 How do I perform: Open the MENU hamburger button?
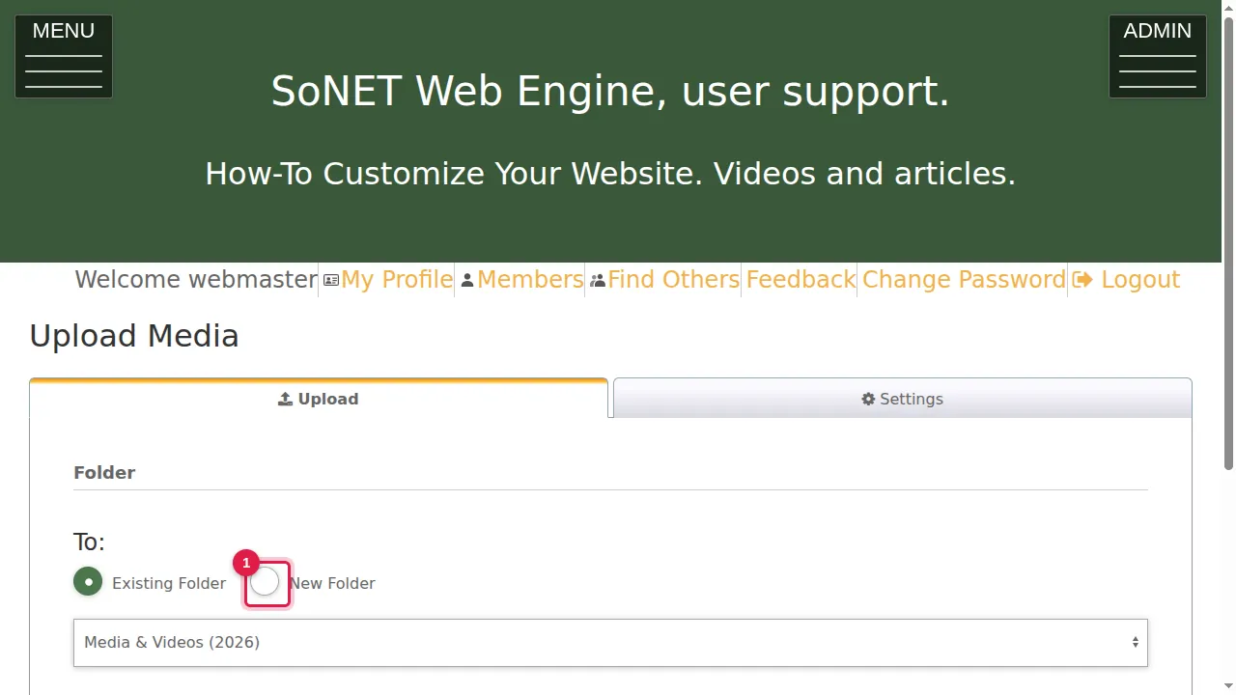tap(64, 56)
